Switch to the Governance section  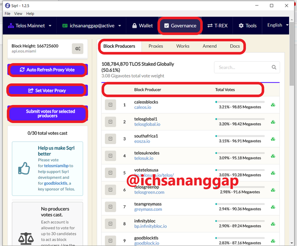[180, 26]
